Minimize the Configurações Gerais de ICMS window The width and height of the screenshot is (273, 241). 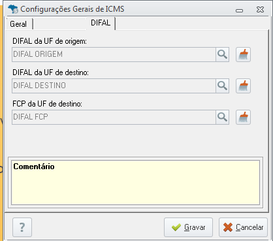click(x=239, y=10)
